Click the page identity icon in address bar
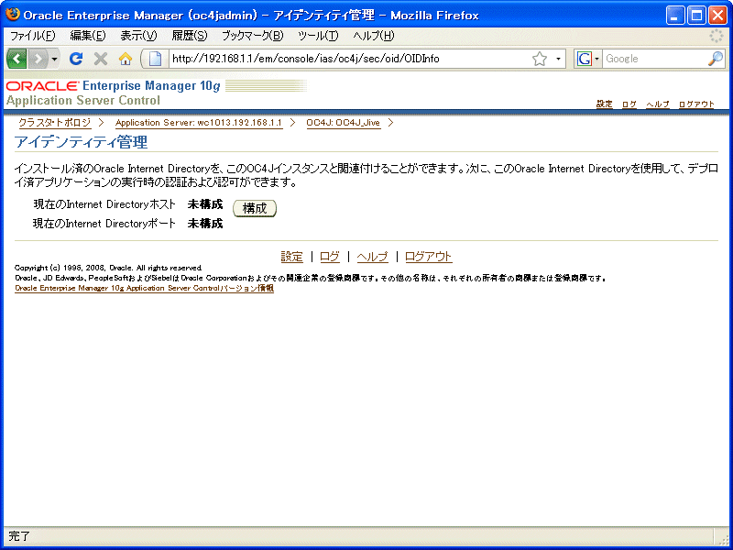The width and height of the screenshot is (733, 550). pos(155,59)
